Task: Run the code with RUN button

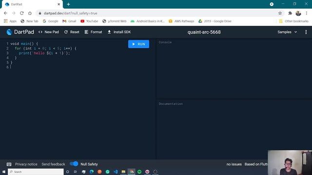Action: (x=138, y=44)
